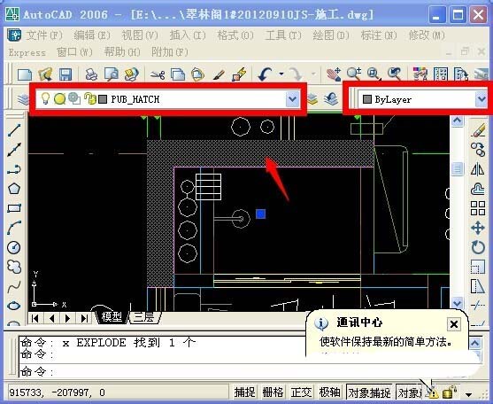Open the 文件(F) menu

click(x=44, y=35)
